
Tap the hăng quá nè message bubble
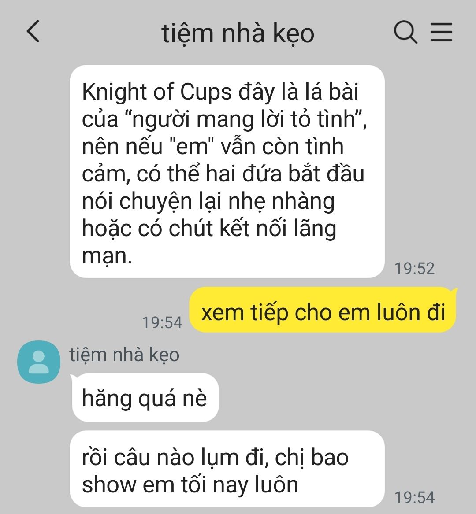tap(145, 398)
